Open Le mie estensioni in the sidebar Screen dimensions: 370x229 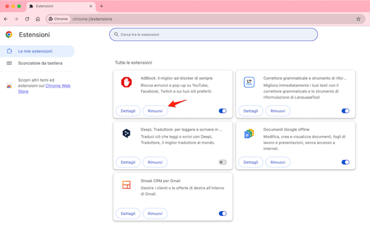click(x=37, y=51)
